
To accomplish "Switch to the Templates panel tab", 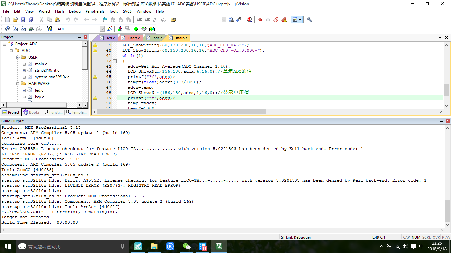I will coord(76,112).
